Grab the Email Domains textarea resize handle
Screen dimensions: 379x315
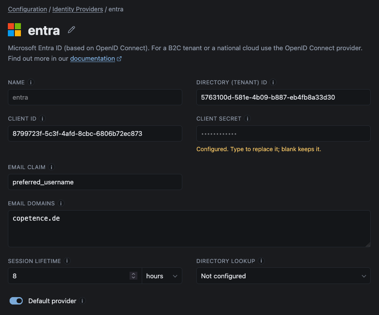368,245
